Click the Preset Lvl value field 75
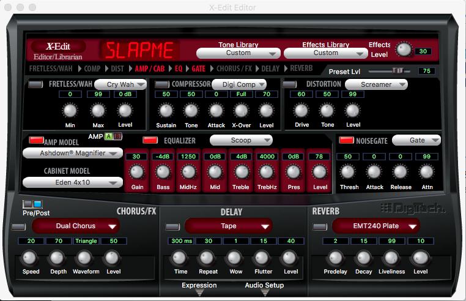This screenshot has width=466, height=301. pyautogui.click(x=426, y=71)
